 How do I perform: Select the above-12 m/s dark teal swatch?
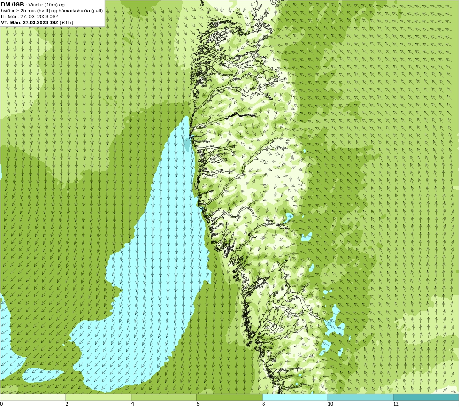click(x=426, y=397)
